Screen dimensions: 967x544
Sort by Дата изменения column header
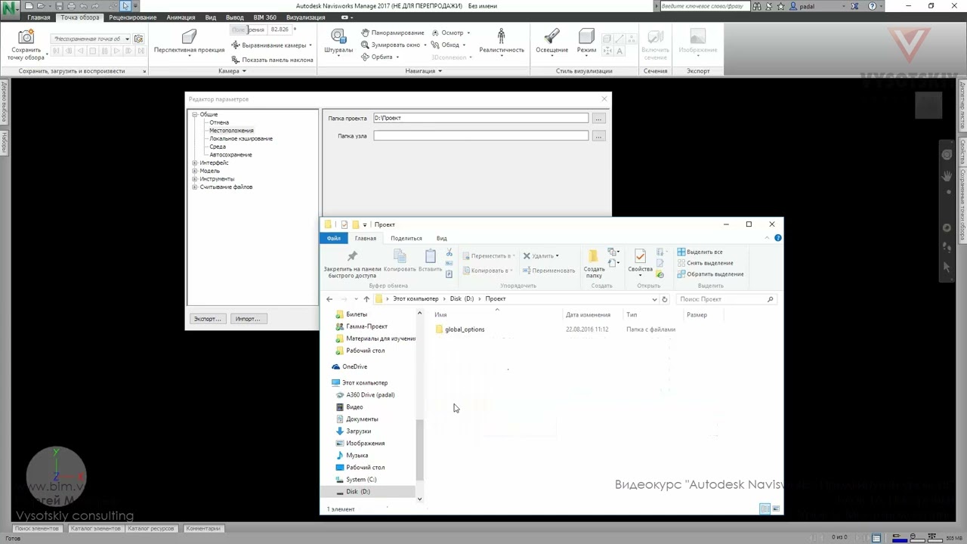coord(588,315)
